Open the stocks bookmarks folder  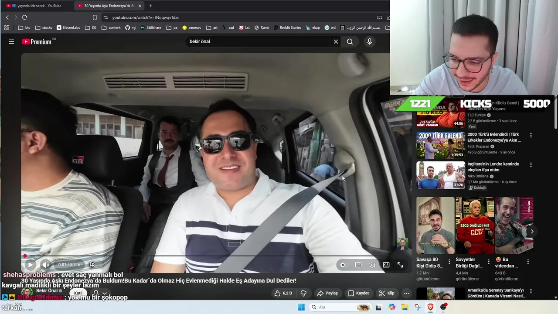44,27
